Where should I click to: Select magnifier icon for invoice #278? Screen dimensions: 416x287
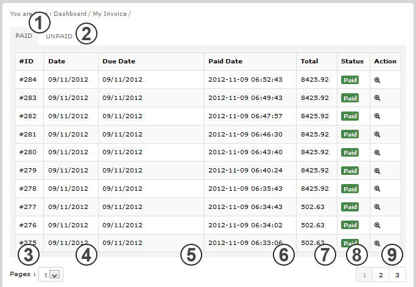tap(377, 189)
